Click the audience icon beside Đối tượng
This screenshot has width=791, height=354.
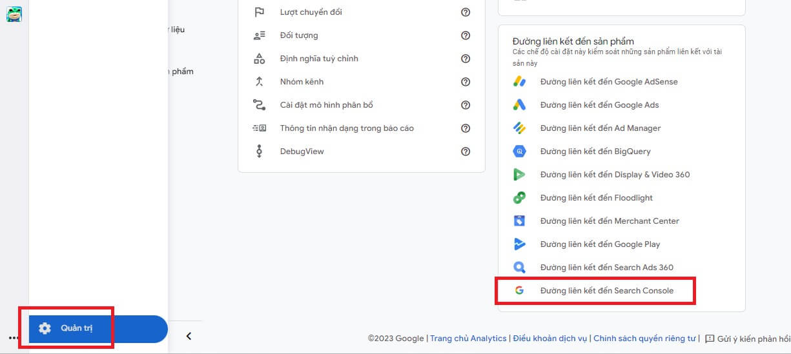click(259, 35)
